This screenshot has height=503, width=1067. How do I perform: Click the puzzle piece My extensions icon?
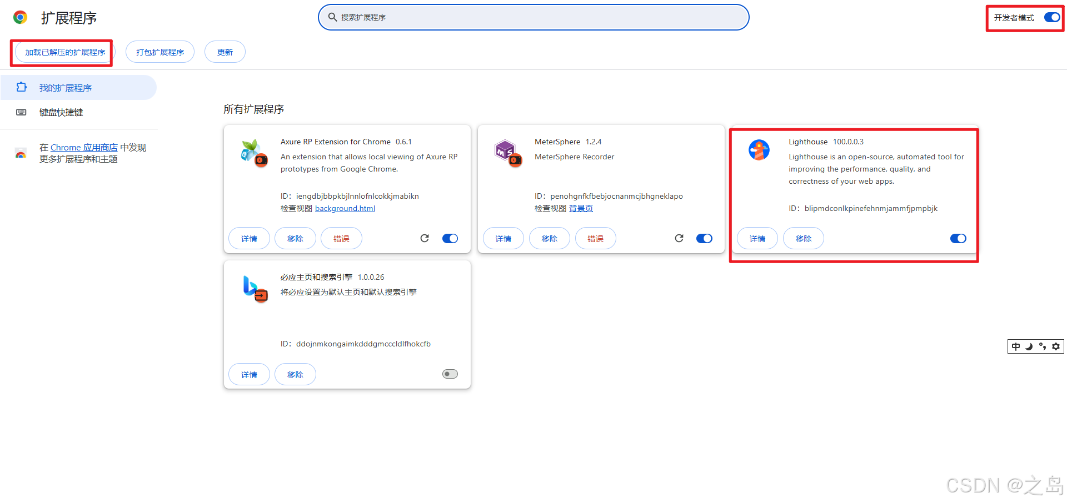[21, 87]
